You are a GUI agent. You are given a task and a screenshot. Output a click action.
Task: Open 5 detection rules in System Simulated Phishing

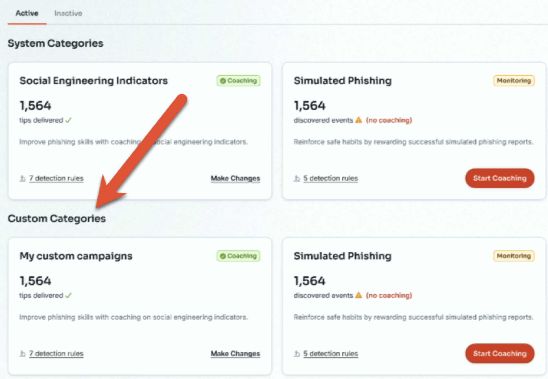tap(331, 178)
